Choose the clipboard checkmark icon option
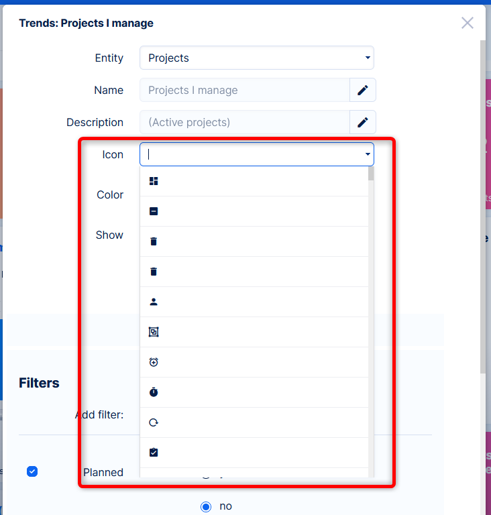Viewport: 491px width, 515px height. point(154,453)
